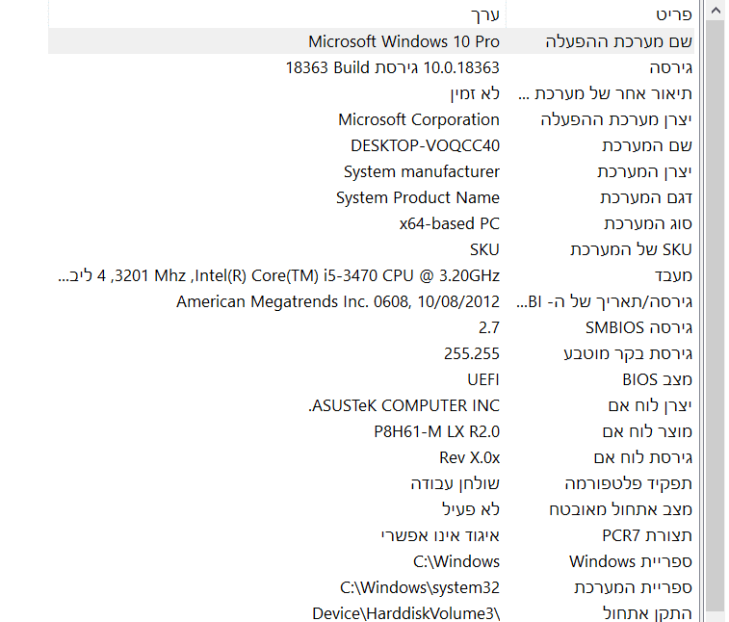Select the Microsoft Corporation row
Screen dimensions: 729x622
point(419,119)
